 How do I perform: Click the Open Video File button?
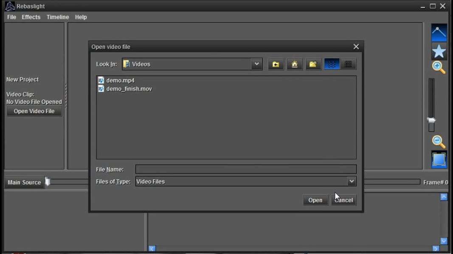click(x=34, y=111)
